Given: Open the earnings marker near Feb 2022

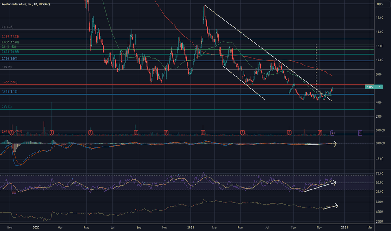Looking at the screenshot, I should click(x=51, y=133).
